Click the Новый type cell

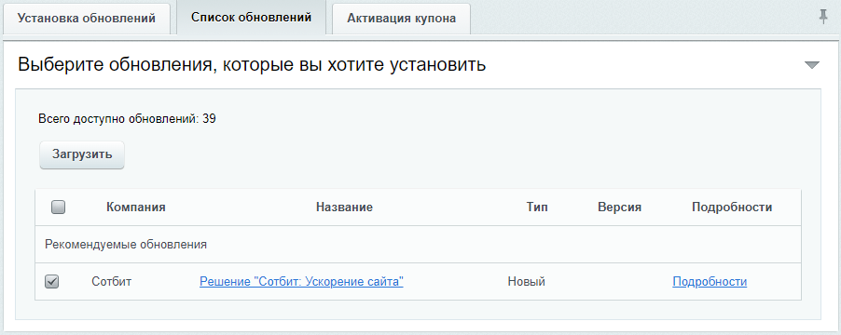[x=527, y=281]
